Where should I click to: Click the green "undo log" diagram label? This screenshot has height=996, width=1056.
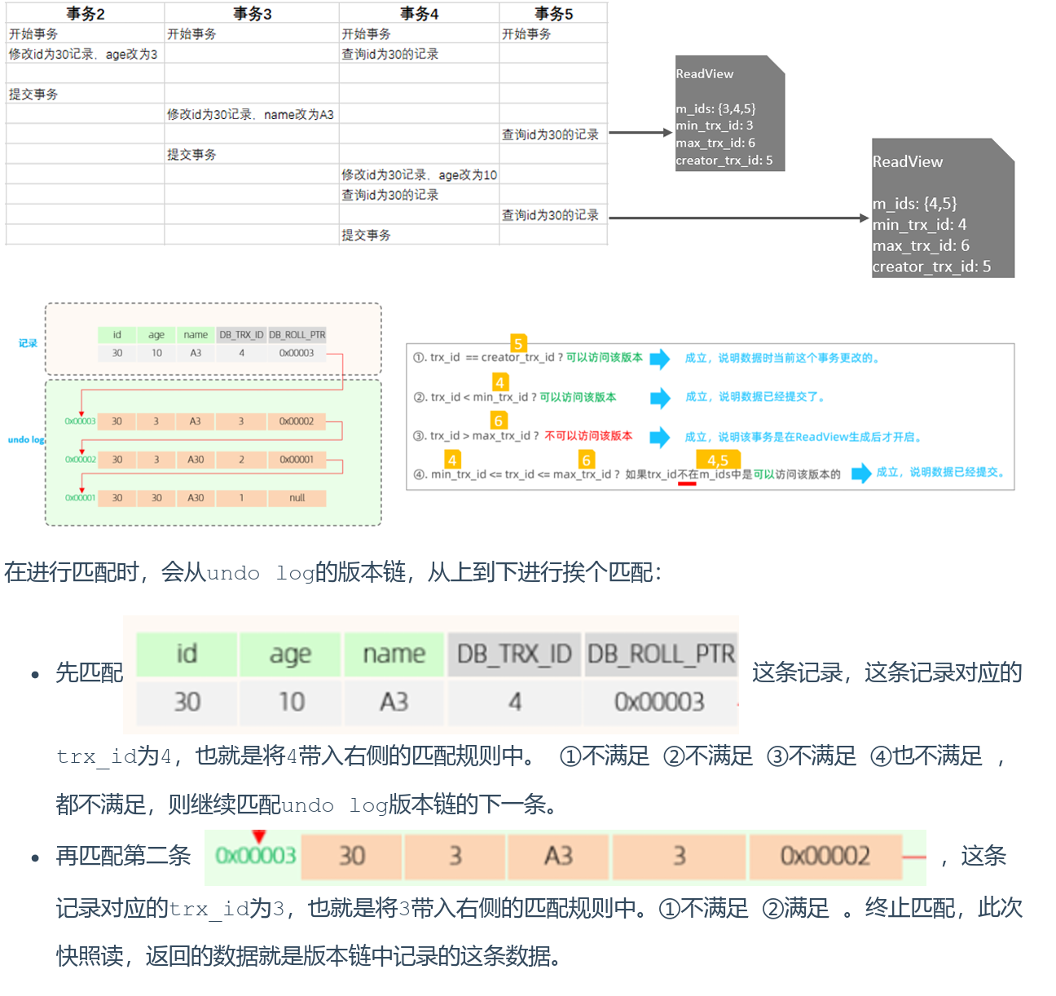point(26,439)
